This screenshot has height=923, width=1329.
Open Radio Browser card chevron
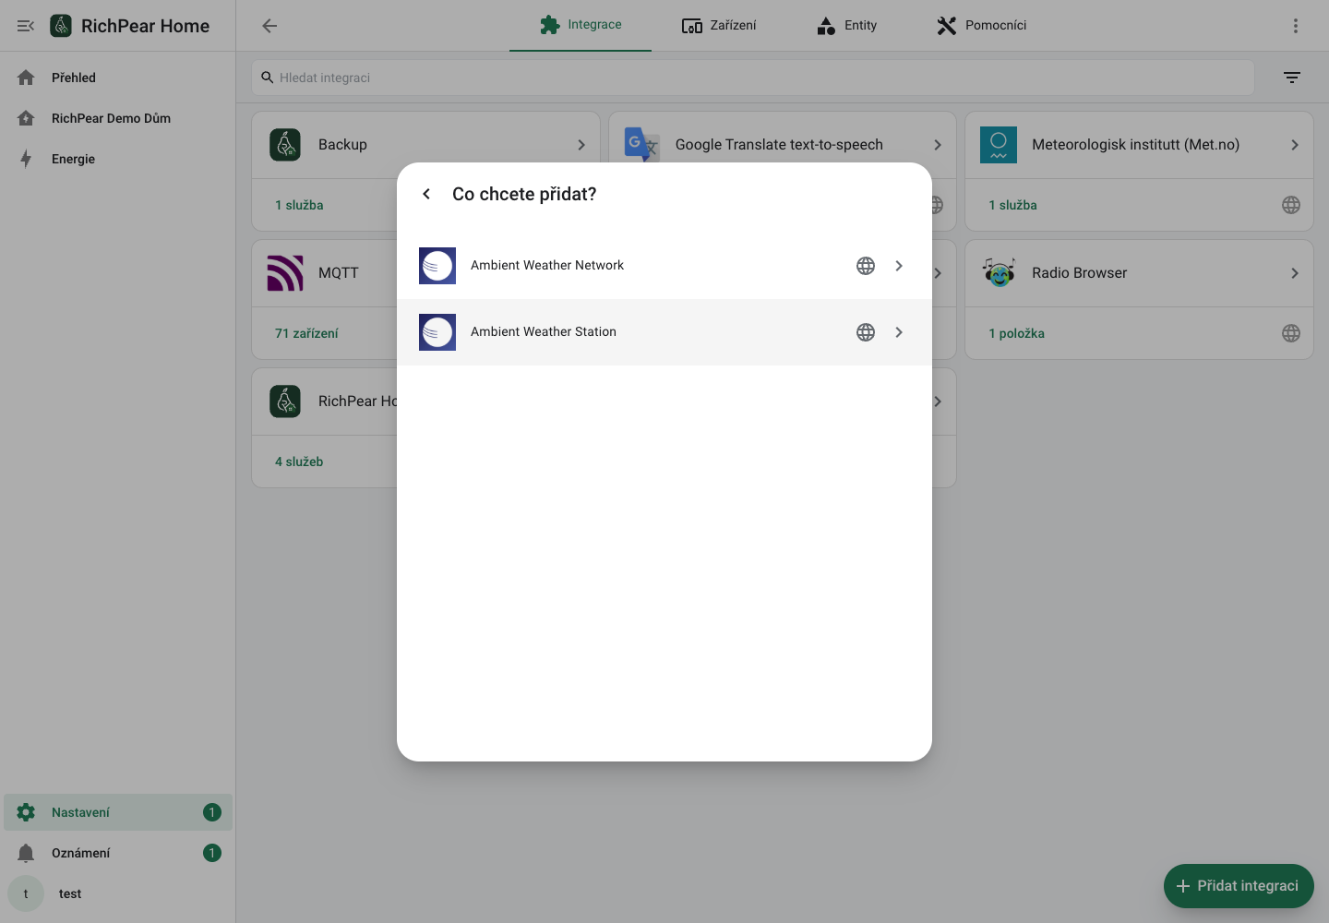click(1295, 273)
